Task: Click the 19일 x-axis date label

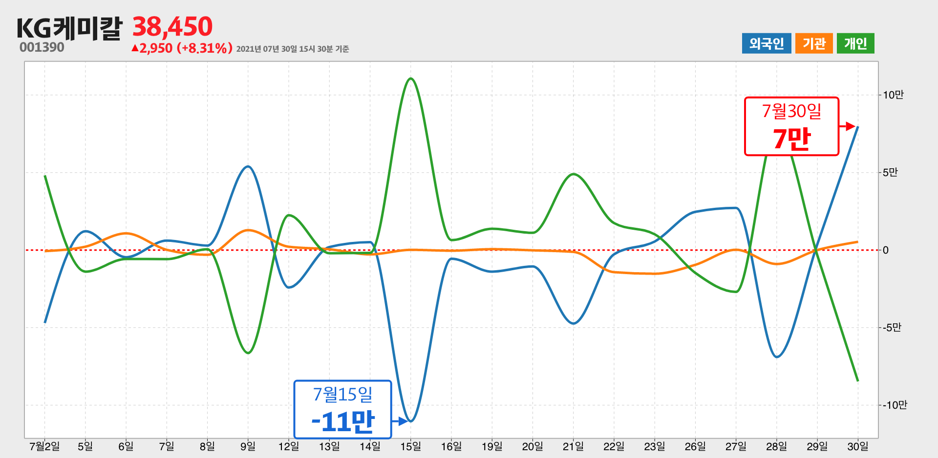Action: (x=492, y=446)
